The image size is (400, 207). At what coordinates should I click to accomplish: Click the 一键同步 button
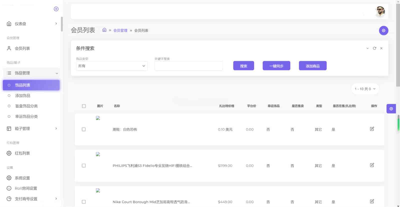(276, 66)
